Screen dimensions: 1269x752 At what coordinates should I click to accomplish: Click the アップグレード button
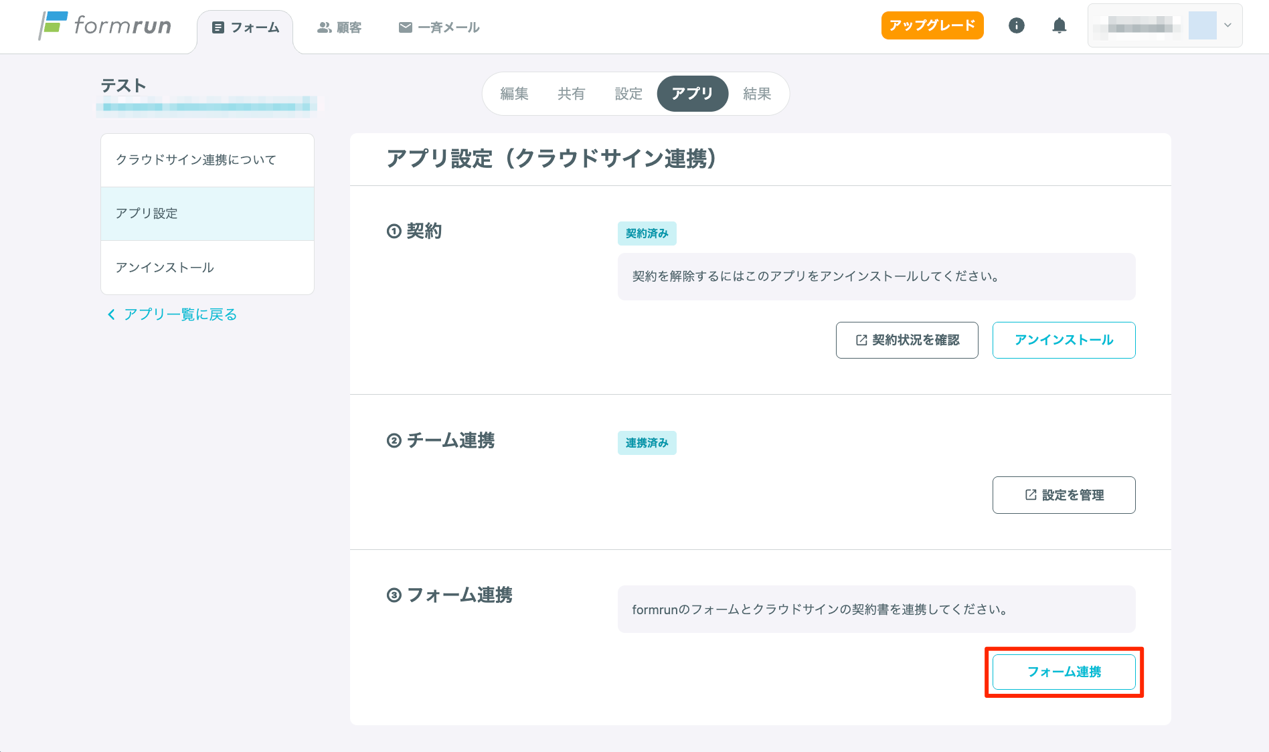[x=932, y=25]
